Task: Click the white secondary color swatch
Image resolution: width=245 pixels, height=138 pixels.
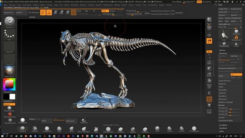Action: click(x=12, y=97)
